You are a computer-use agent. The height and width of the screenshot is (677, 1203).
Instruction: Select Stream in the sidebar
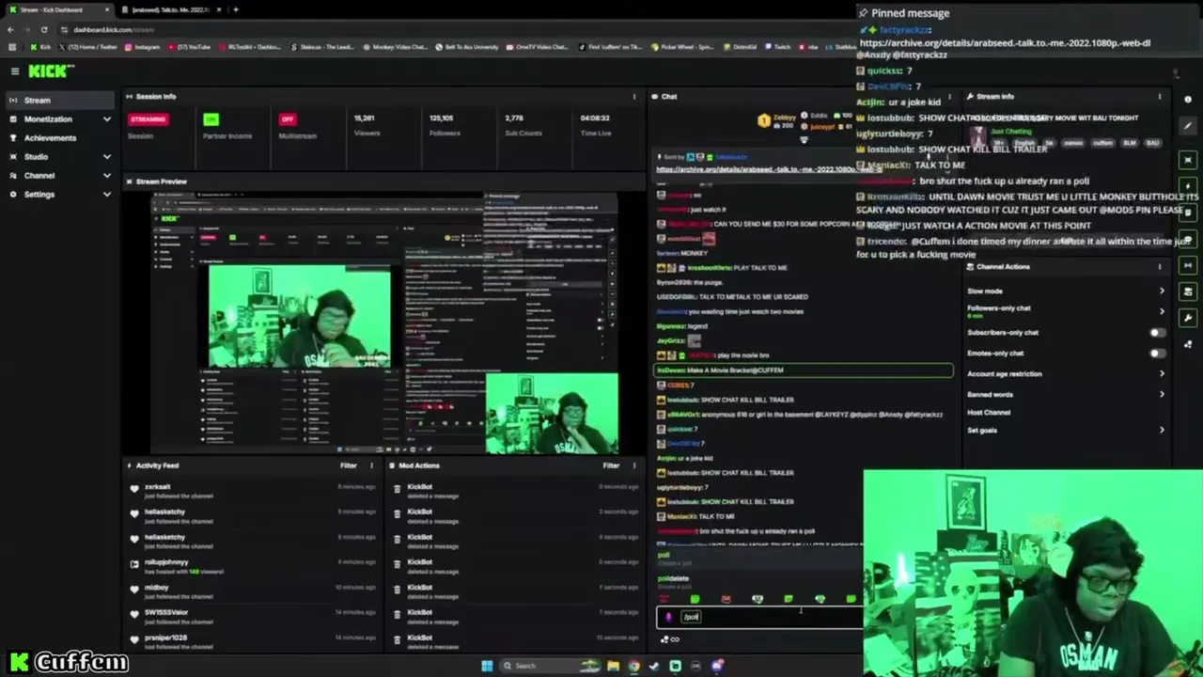60,101
